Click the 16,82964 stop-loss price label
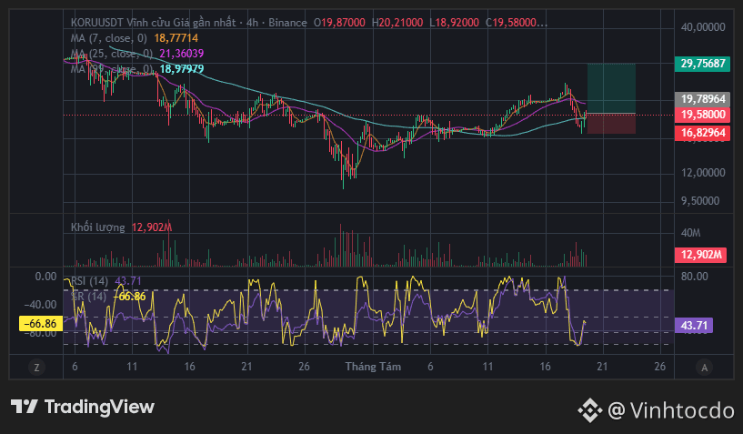This screenshot has height=434, width=743. (703, 132)
